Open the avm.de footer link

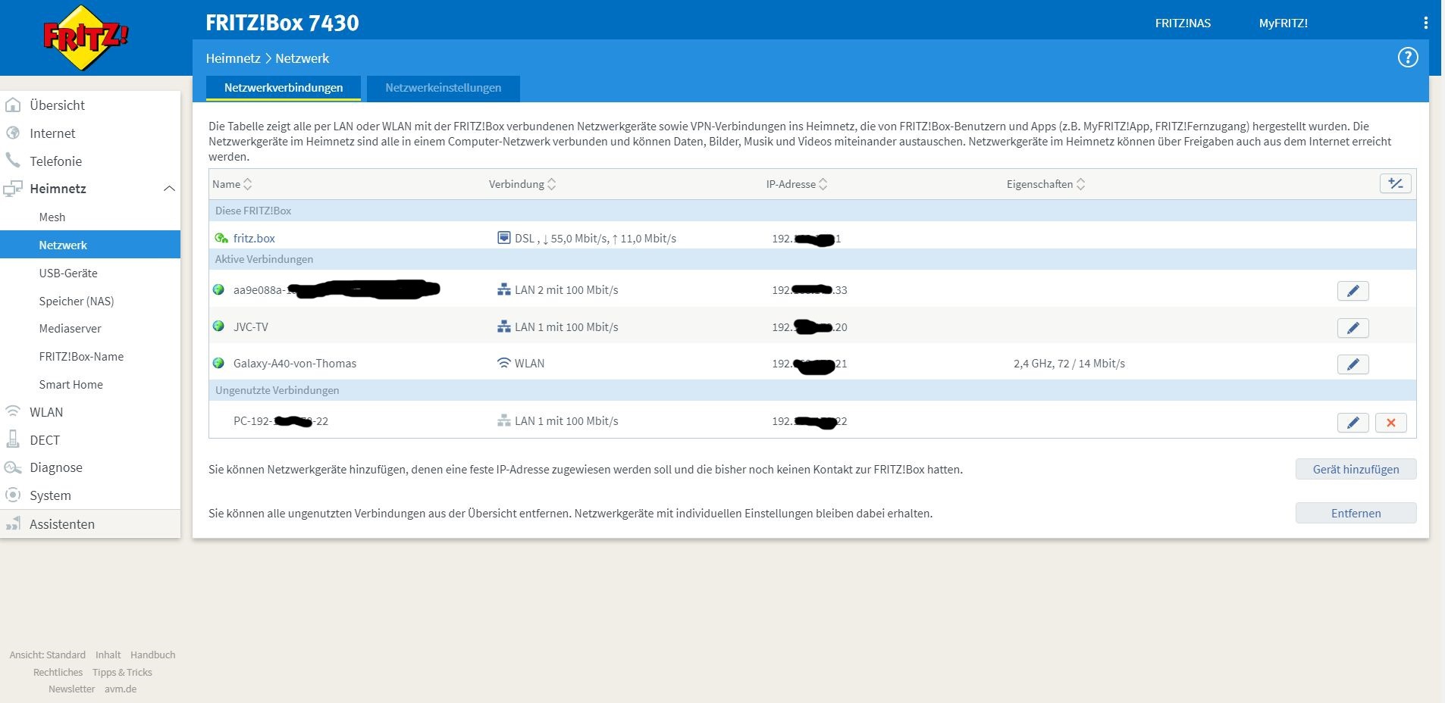point(121,689)
